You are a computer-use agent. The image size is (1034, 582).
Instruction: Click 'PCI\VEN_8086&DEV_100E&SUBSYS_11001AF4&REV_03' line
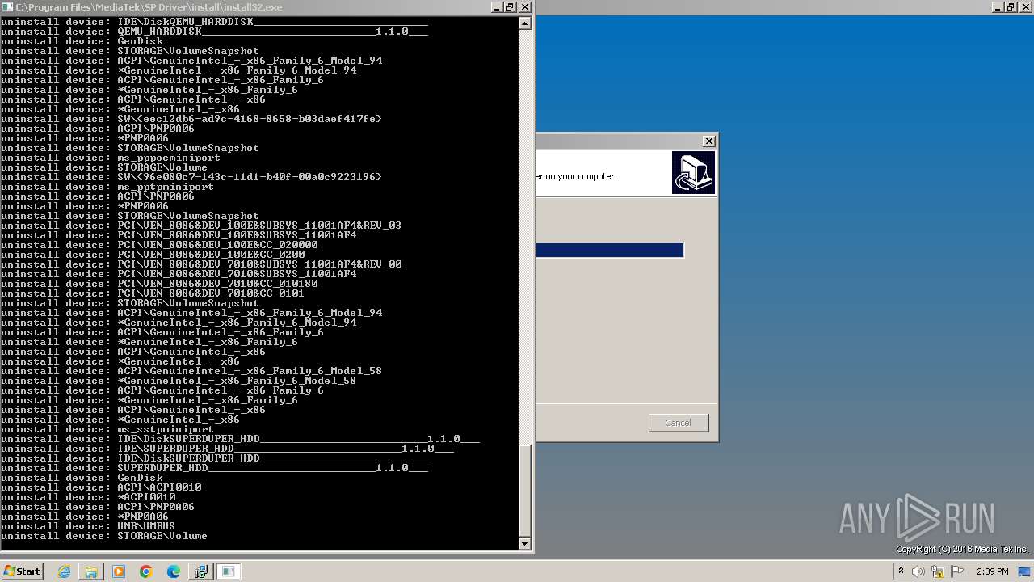click(x=201, y=226)
